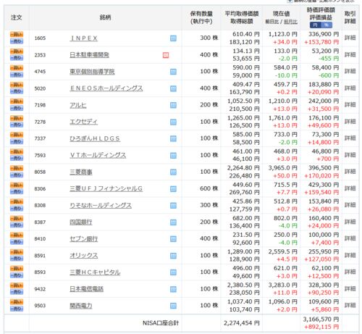Sell 東京個別指導学院 shares

17,75
